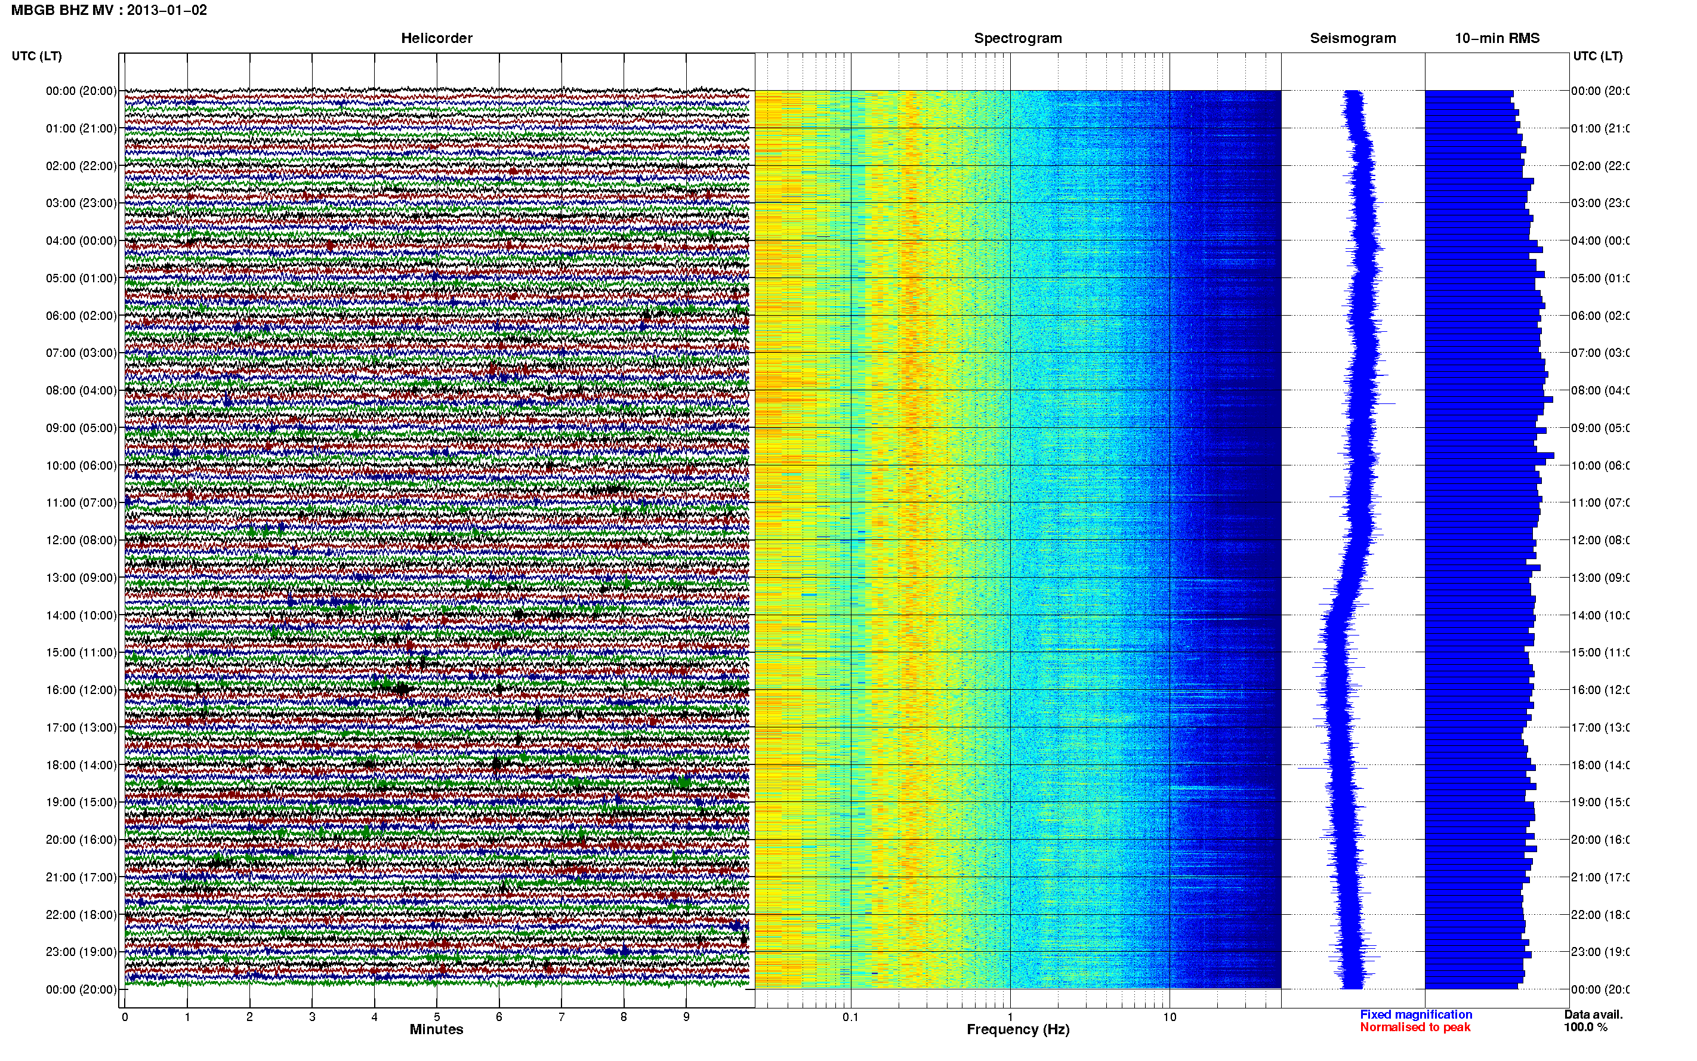1697x1061 pixels.
Task: Pick the left-axis label '11:00 (07:00)'
Action: [x=81, y=502]
